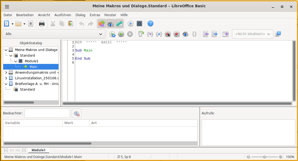Open the New document dropdown arrow
The width and height of the screenshot is (298, 161).
pyautogui.click(x=13, y=24)
